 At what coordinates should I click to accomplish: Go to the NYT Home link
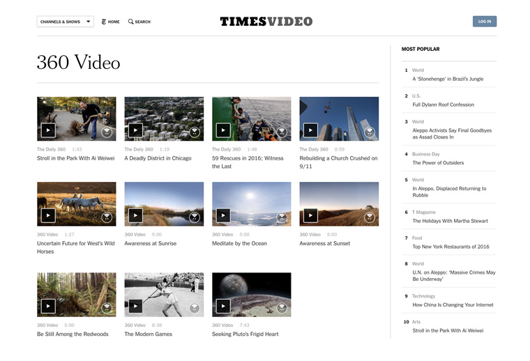[110, 22]
